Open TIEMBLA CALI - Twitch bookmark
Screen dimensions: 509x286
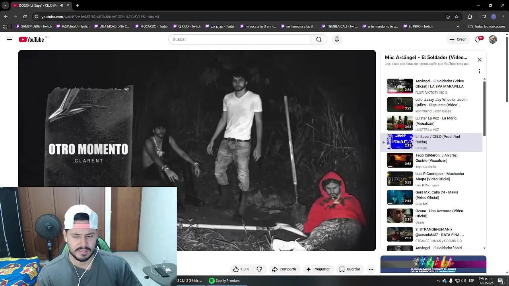click(340, 27)
